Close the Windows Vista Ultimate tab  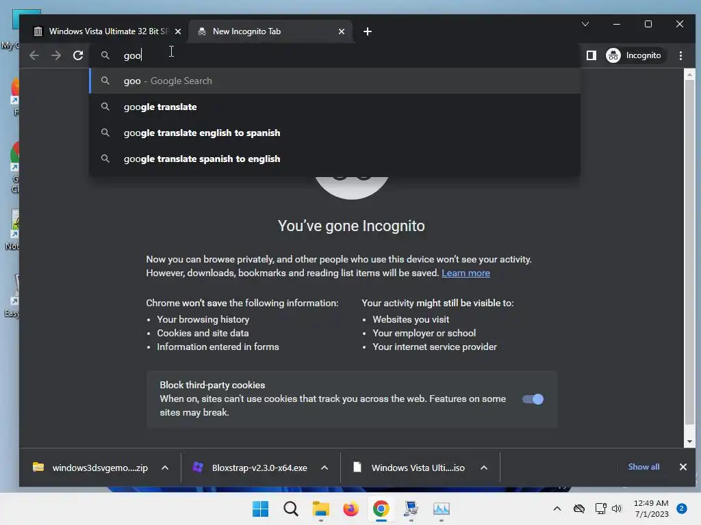click(x=178, y=31)
